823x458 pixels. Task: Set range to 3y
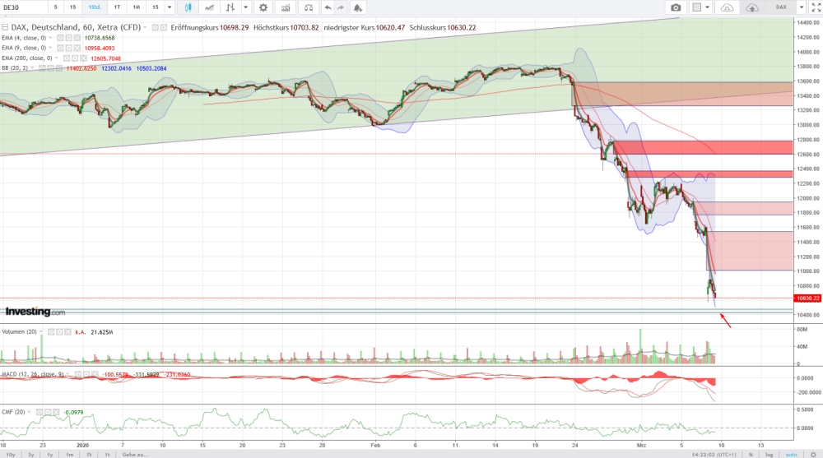tap(31, 455)
